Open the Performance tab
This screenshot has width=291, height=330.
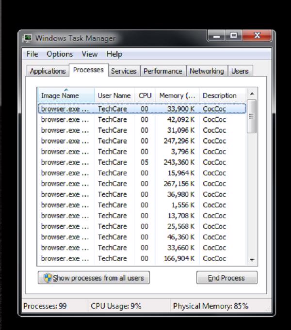[x=163, y=71]
